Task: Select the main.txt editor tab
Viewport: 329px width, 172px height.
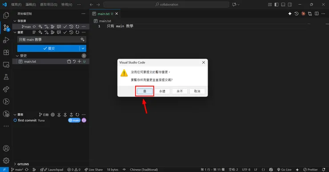Action: tap(105, 14)
